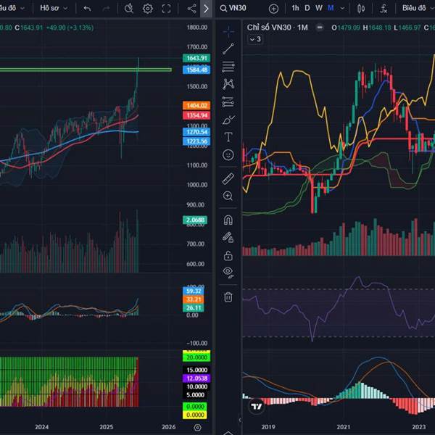435x435 pixels.
Task: Hide all drawings with eye icon
Action: coord(228,272)
